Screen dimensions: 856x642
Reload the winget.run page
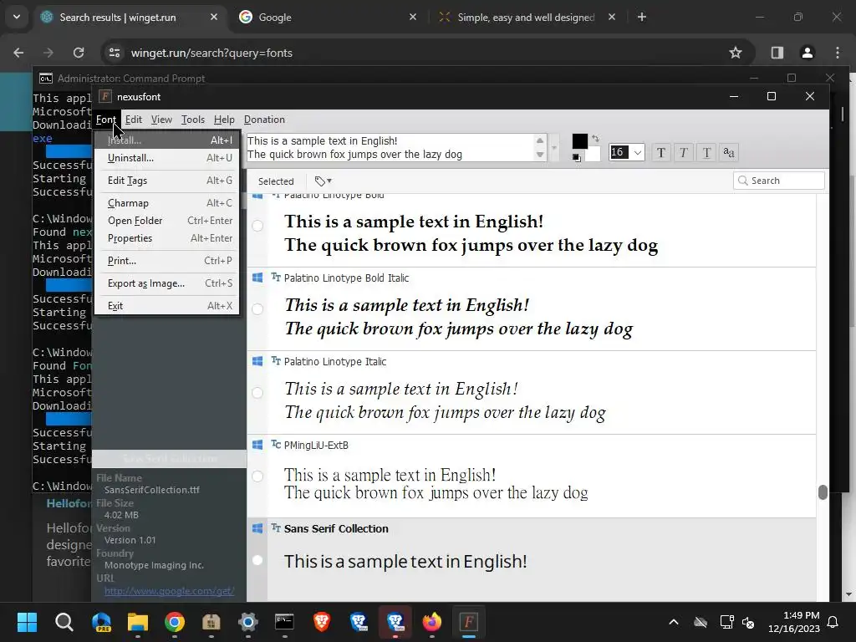click(x=79, y=53)
